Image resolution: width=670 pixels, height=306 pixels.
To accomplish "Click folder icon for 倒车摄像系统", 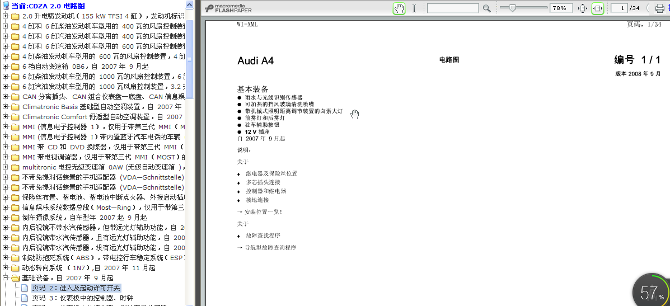I will 15,218.
